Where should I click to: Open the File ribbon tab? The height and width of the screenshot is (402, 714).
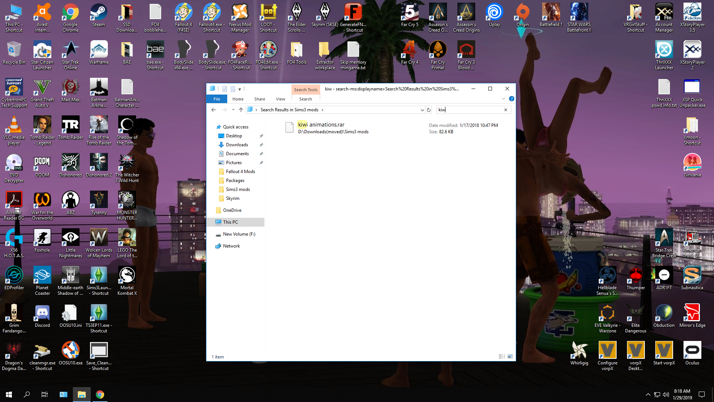click(217, 99)
